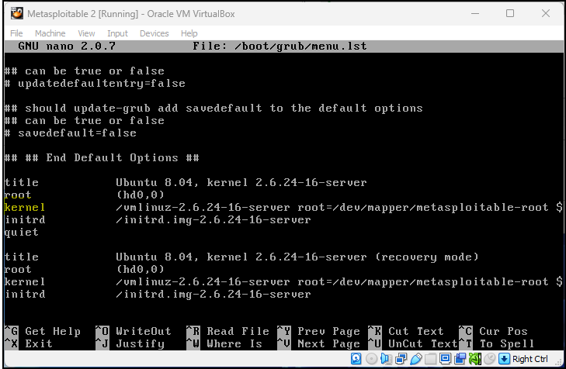566x369 pixels.
Task: Click the optical disk indicator icon
Action: point(371,359)
